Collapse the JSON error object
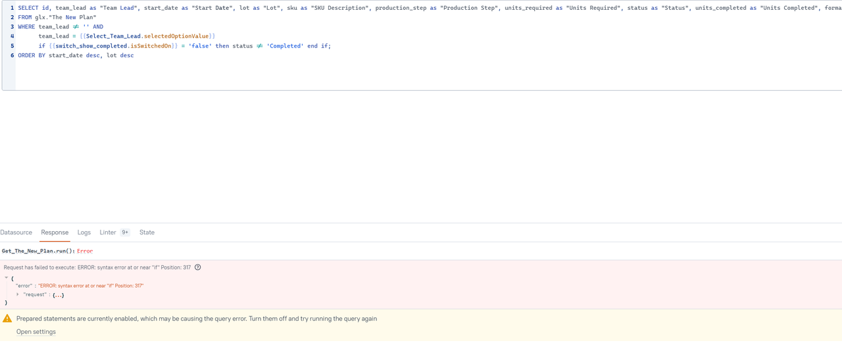This screenshot has width=842, height=345. pyautogui.click(x=7, y=278)
